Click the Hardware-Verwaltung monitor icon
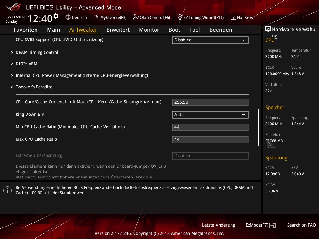The height and width of the screenshot is (239, 319). point(268,29)
